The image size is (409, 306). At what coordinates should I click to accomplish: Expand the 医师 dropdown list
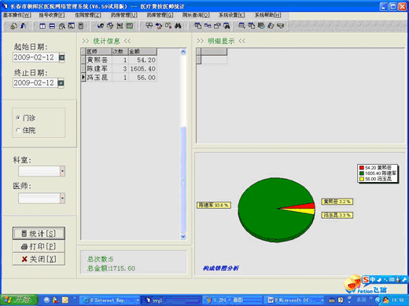pyautogui.click(x=62, y=198)
